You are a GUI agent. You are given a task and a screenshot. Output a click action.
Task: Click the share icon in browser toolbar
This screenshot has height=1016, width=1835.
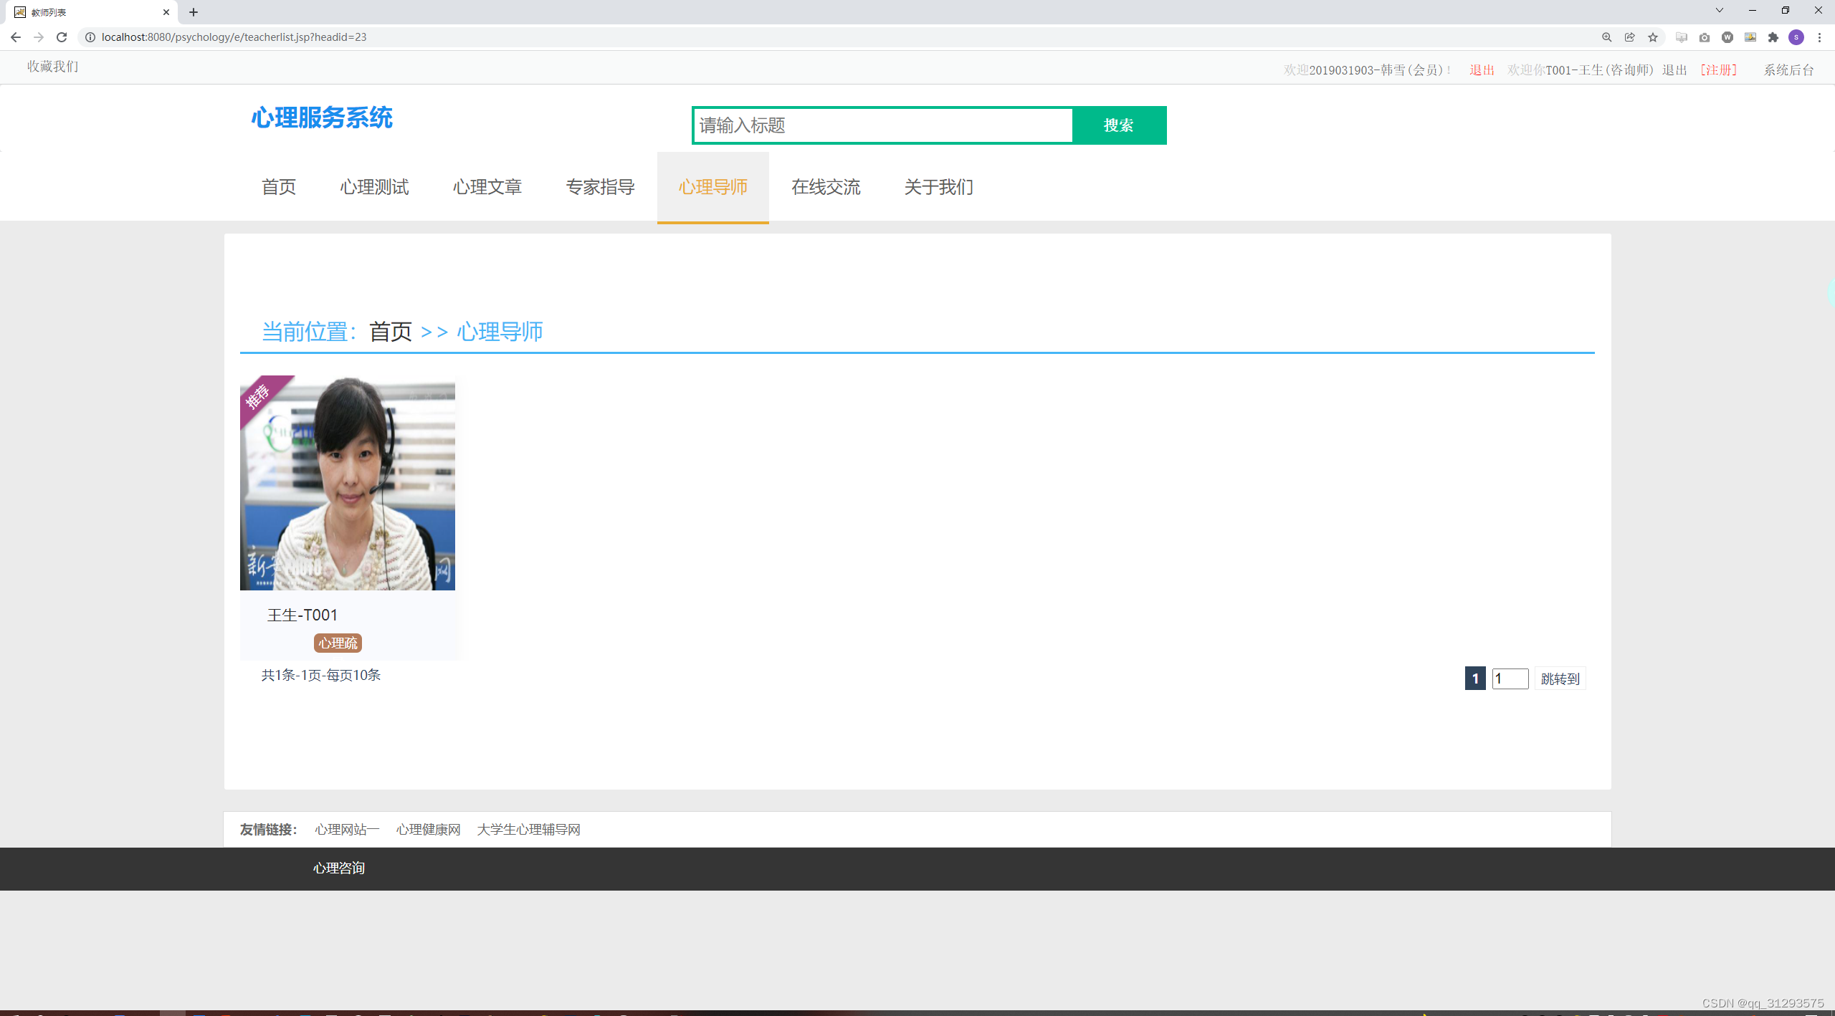(1629, 37)
